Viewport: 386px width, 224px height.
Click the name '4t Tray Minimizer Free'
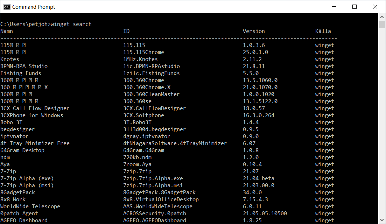click(x=35, y=143)
